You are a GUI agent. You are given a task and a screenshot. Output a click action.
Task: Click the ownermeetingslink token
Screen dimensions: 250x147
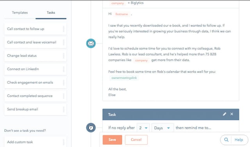coord(124,78)
